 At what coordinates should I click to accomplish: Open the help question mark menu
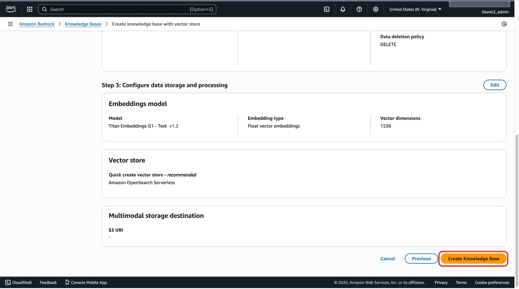[359, 9]
